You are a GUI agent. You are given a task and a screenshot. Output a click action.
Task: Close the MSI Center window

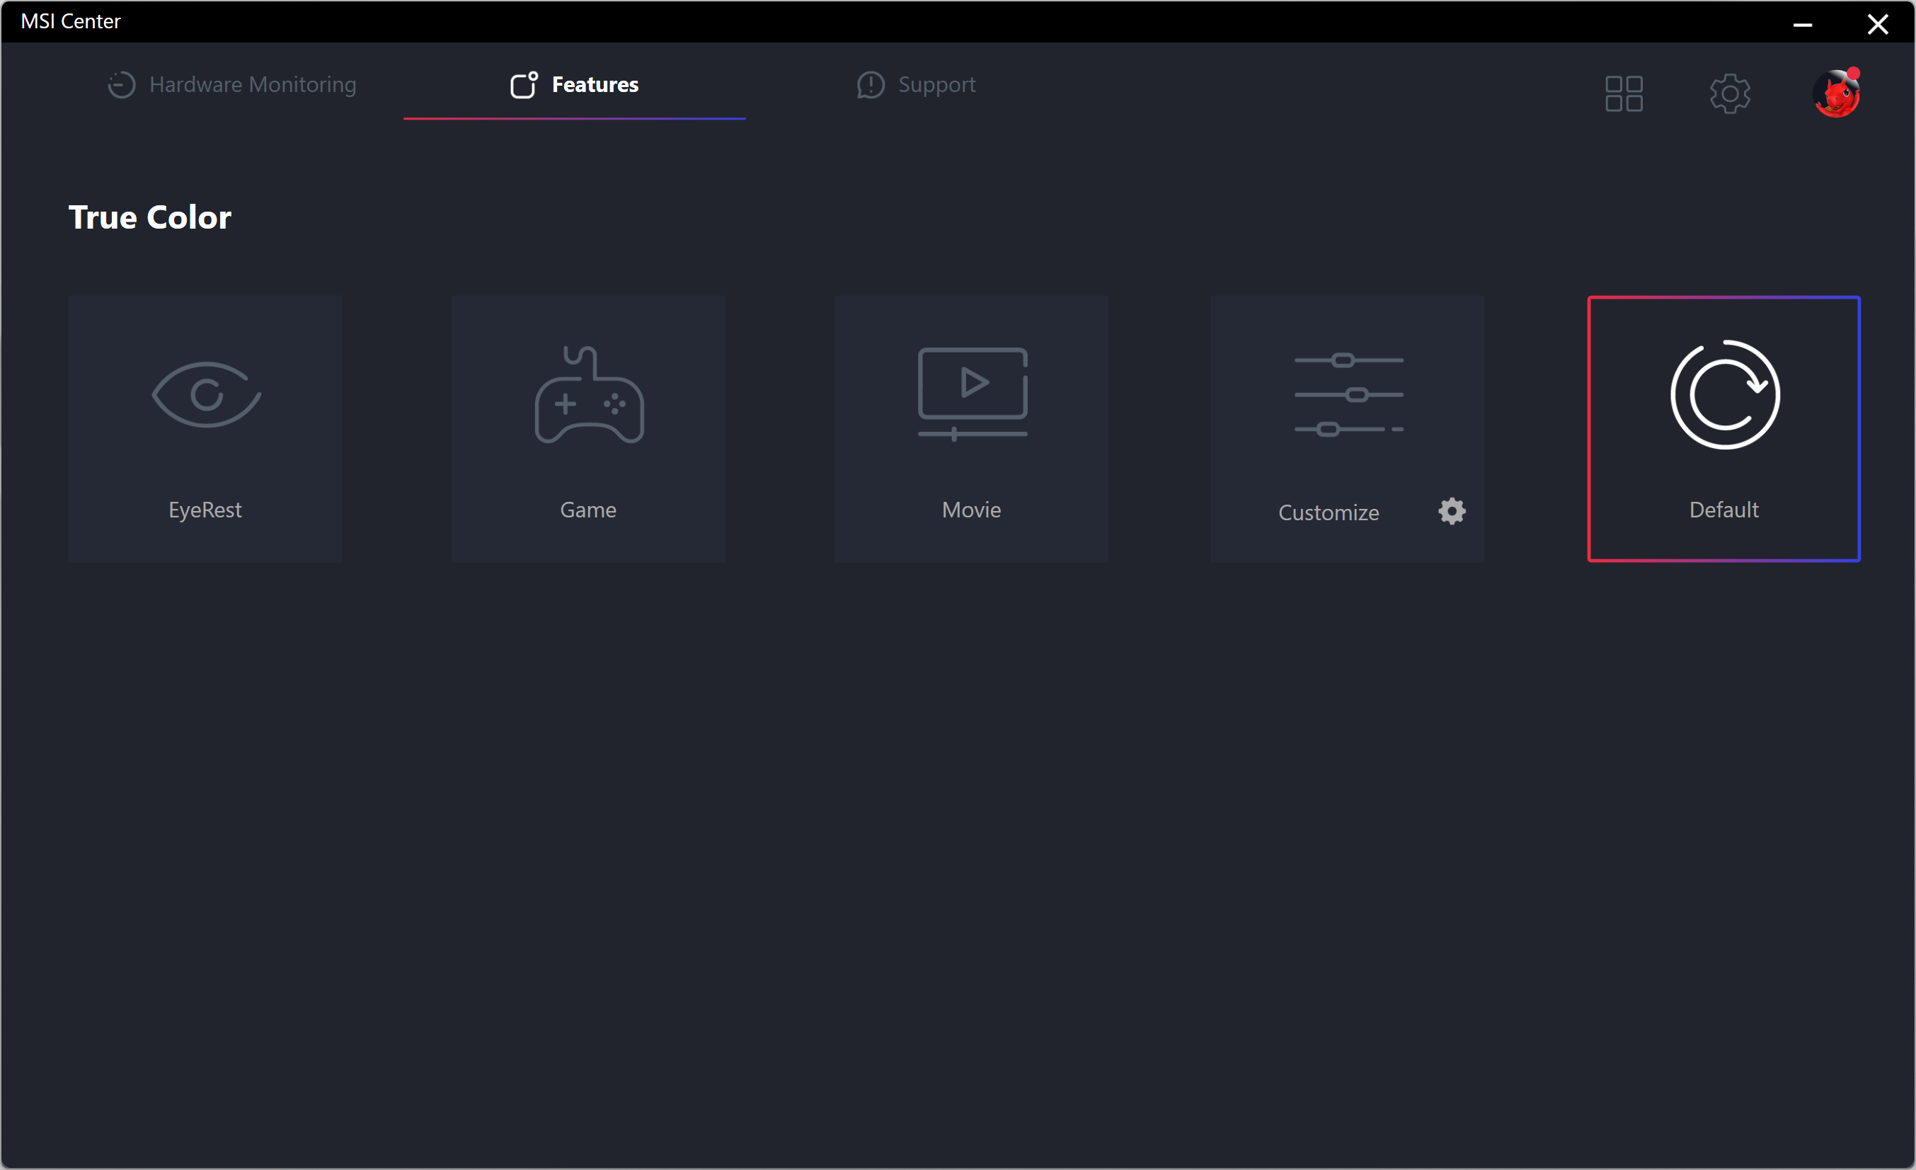[x=1877, y=24]
